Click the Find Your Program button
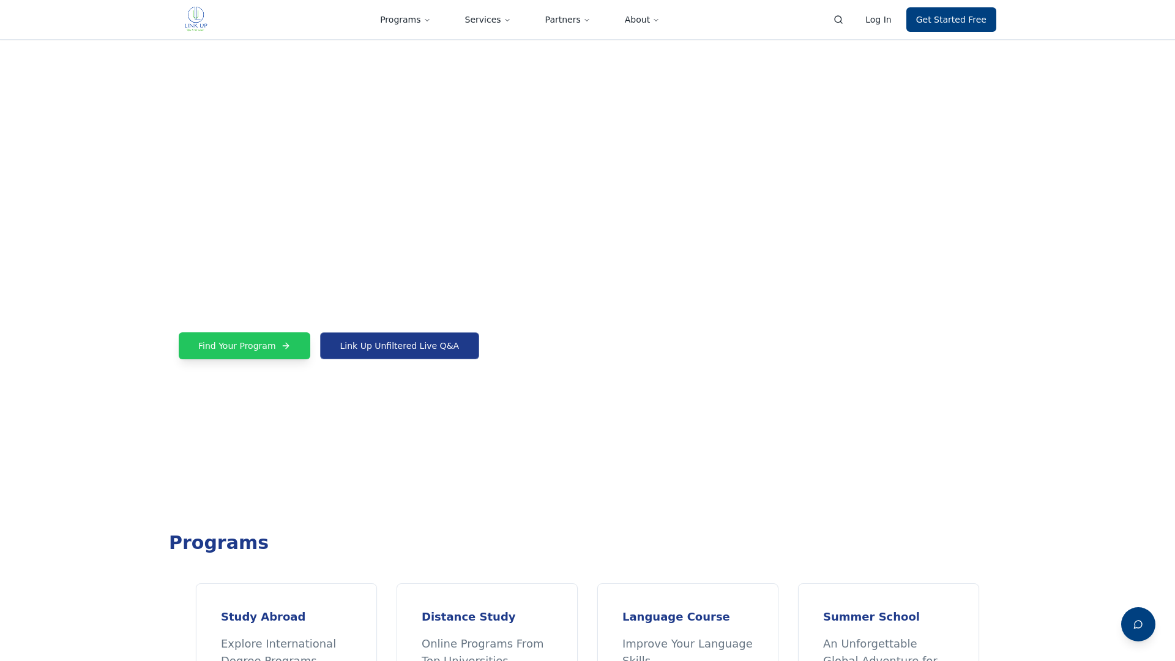The height and width of the screenshot is (661, 1175). coord(244,346)
